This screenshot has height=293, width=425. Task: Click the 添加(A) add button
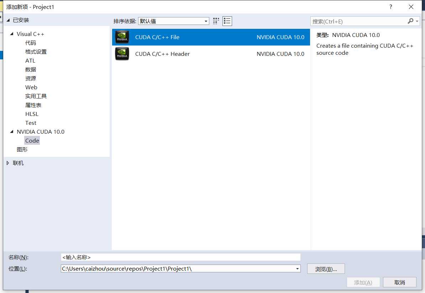tap(363, 282)
